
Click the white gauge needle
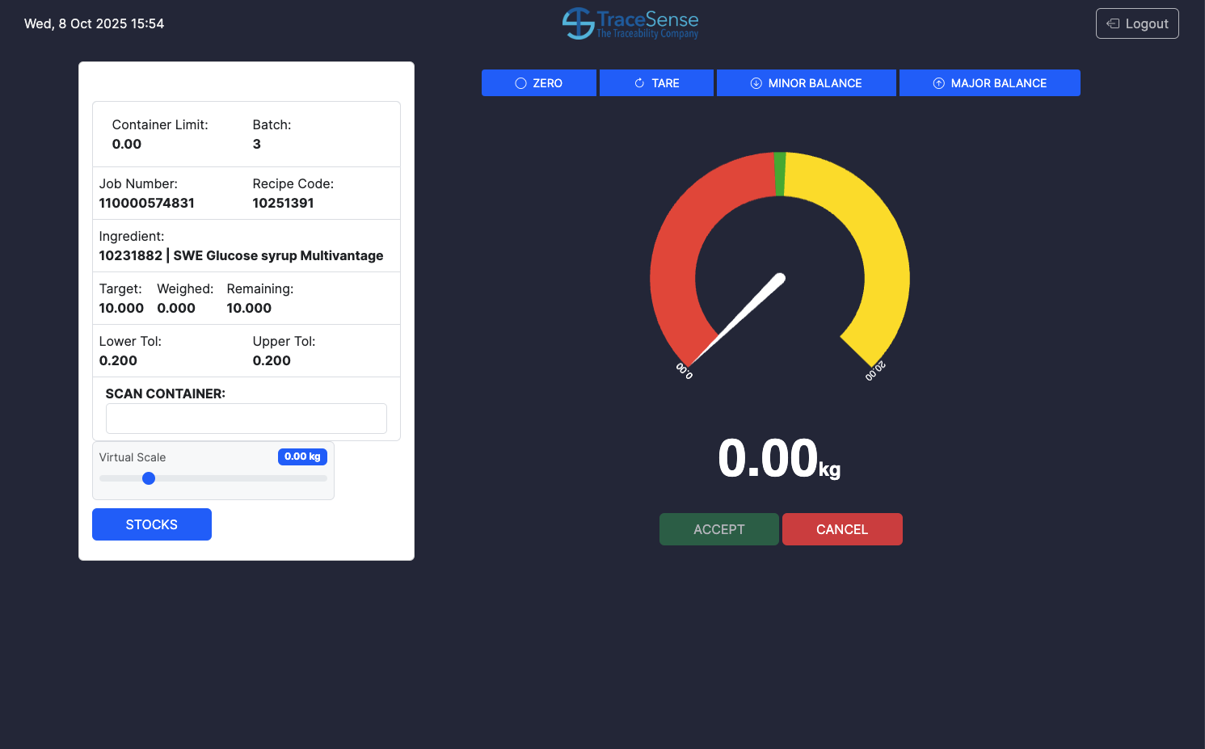click(744, 315)
